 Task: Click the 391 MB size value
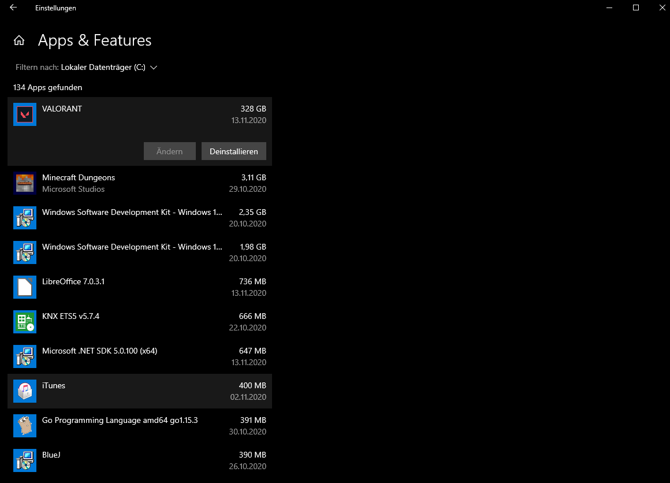tap(253, 420)
